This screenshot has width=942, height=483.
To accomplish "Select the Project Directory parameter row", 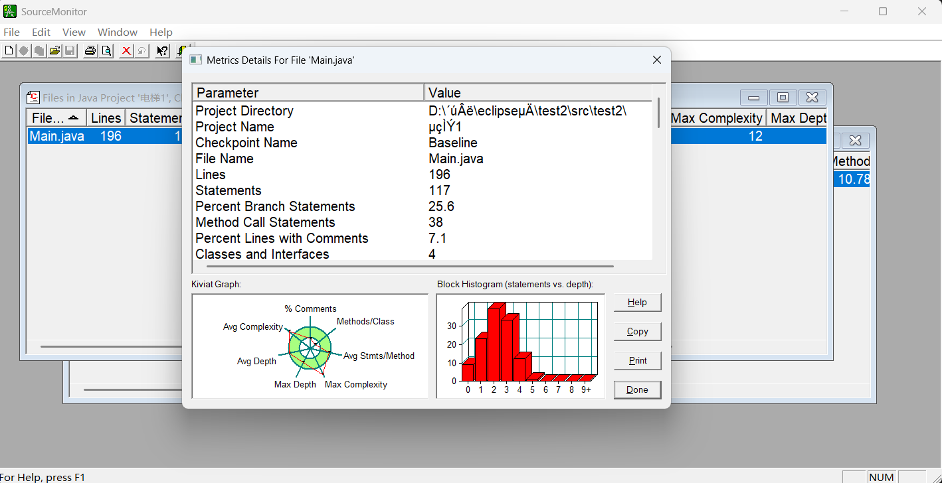I will tap(422, 111).
